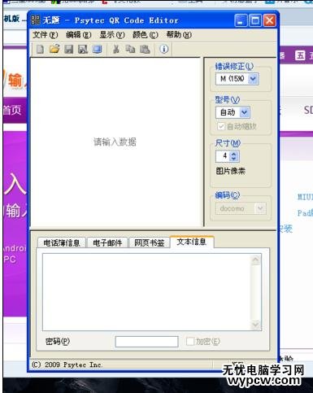Click the 图片像素 label
Screen dimensions: 313x393
click(x=231, y=171)
